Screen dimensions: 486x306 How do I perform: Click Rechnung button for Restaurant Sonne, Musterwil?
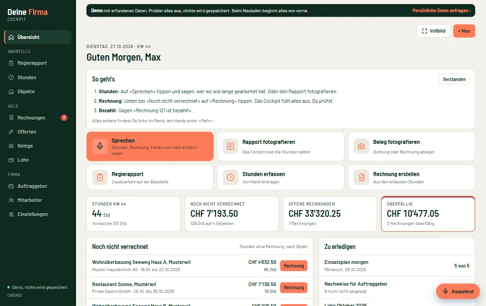point(294,287)
